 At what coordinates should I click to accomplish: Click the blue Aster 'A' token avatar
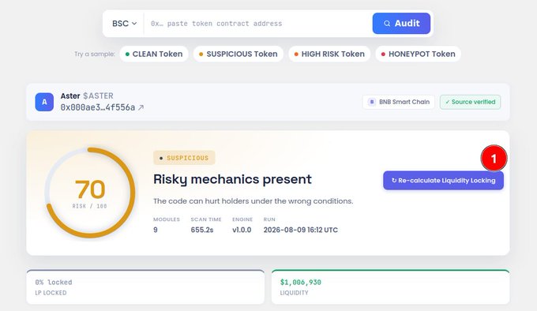point(44,102)
